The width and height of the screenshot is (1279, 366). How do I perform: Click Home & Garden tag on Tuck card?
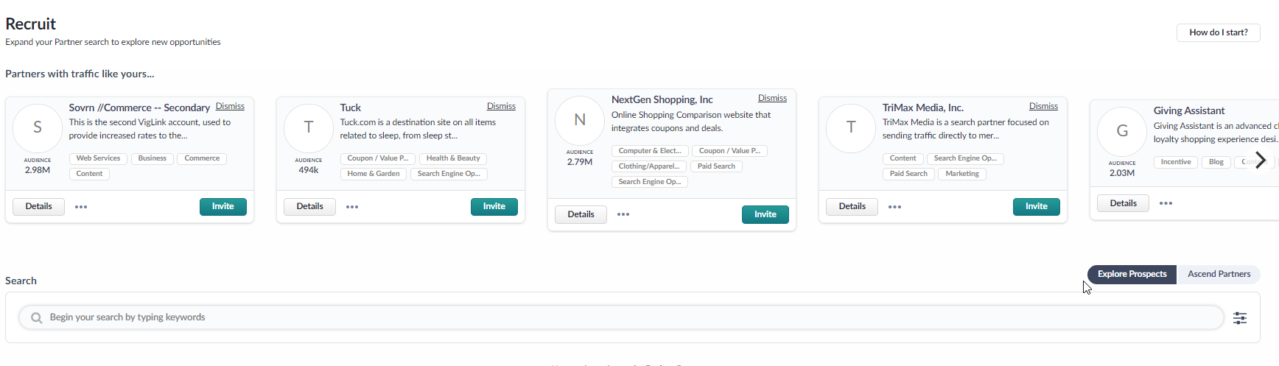(x=374, y=174)
